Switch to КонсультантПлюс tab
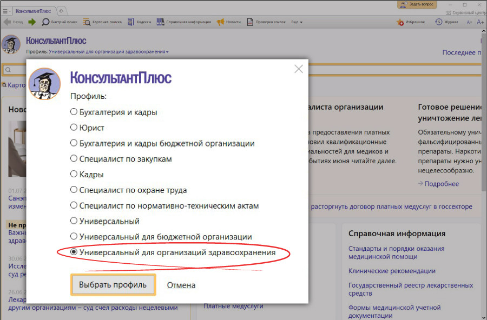The width and height of the screenshot is (487, 320). tap(33, 11)
